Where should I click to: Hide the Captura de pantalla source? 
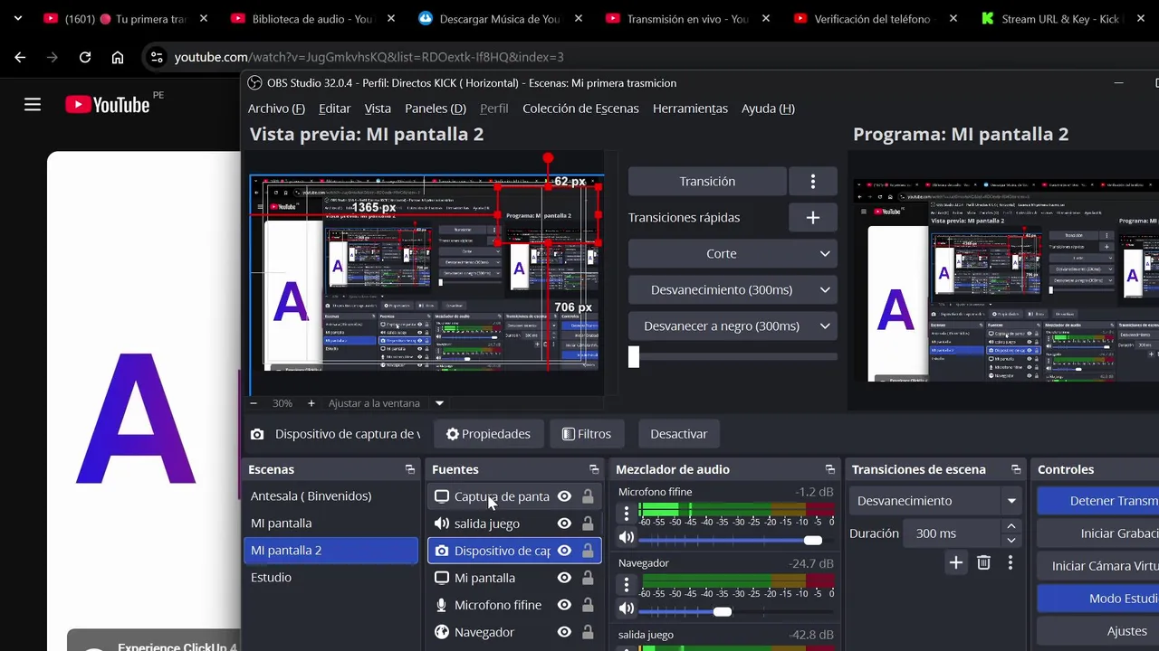click(x=564, y=496)
